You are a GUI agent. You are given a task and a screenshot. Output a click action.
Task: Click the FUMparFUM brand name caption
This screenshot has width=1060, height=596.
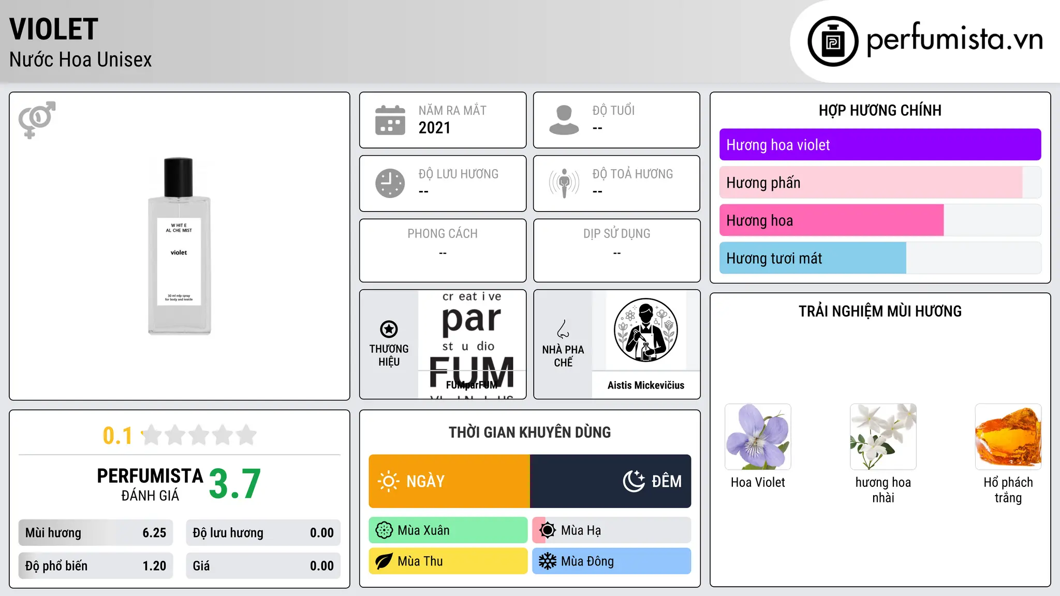[472, 385]
